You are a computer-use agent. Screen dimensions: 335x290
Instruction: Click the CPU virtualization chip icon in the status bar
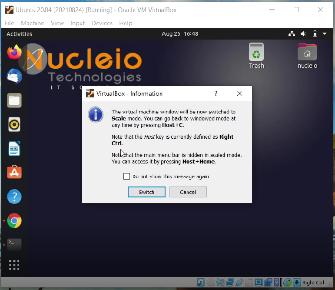[277, 282]
